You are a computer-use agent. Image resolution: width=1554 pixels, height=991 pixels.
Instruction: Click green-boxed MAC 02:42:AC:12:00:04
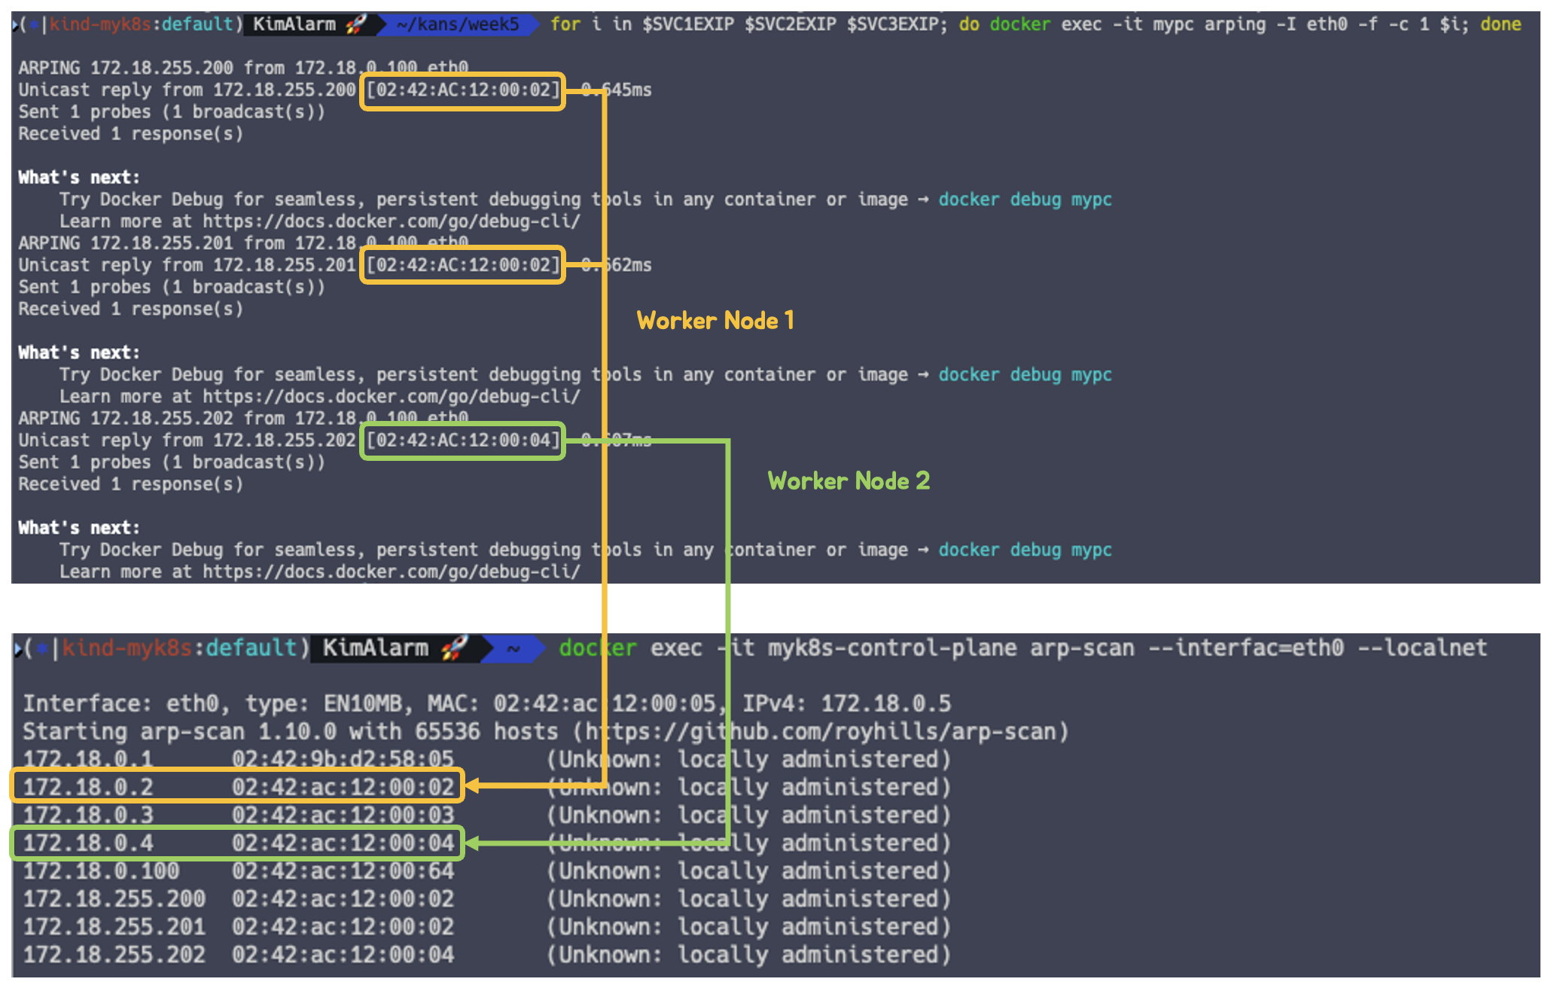(462, 441)
